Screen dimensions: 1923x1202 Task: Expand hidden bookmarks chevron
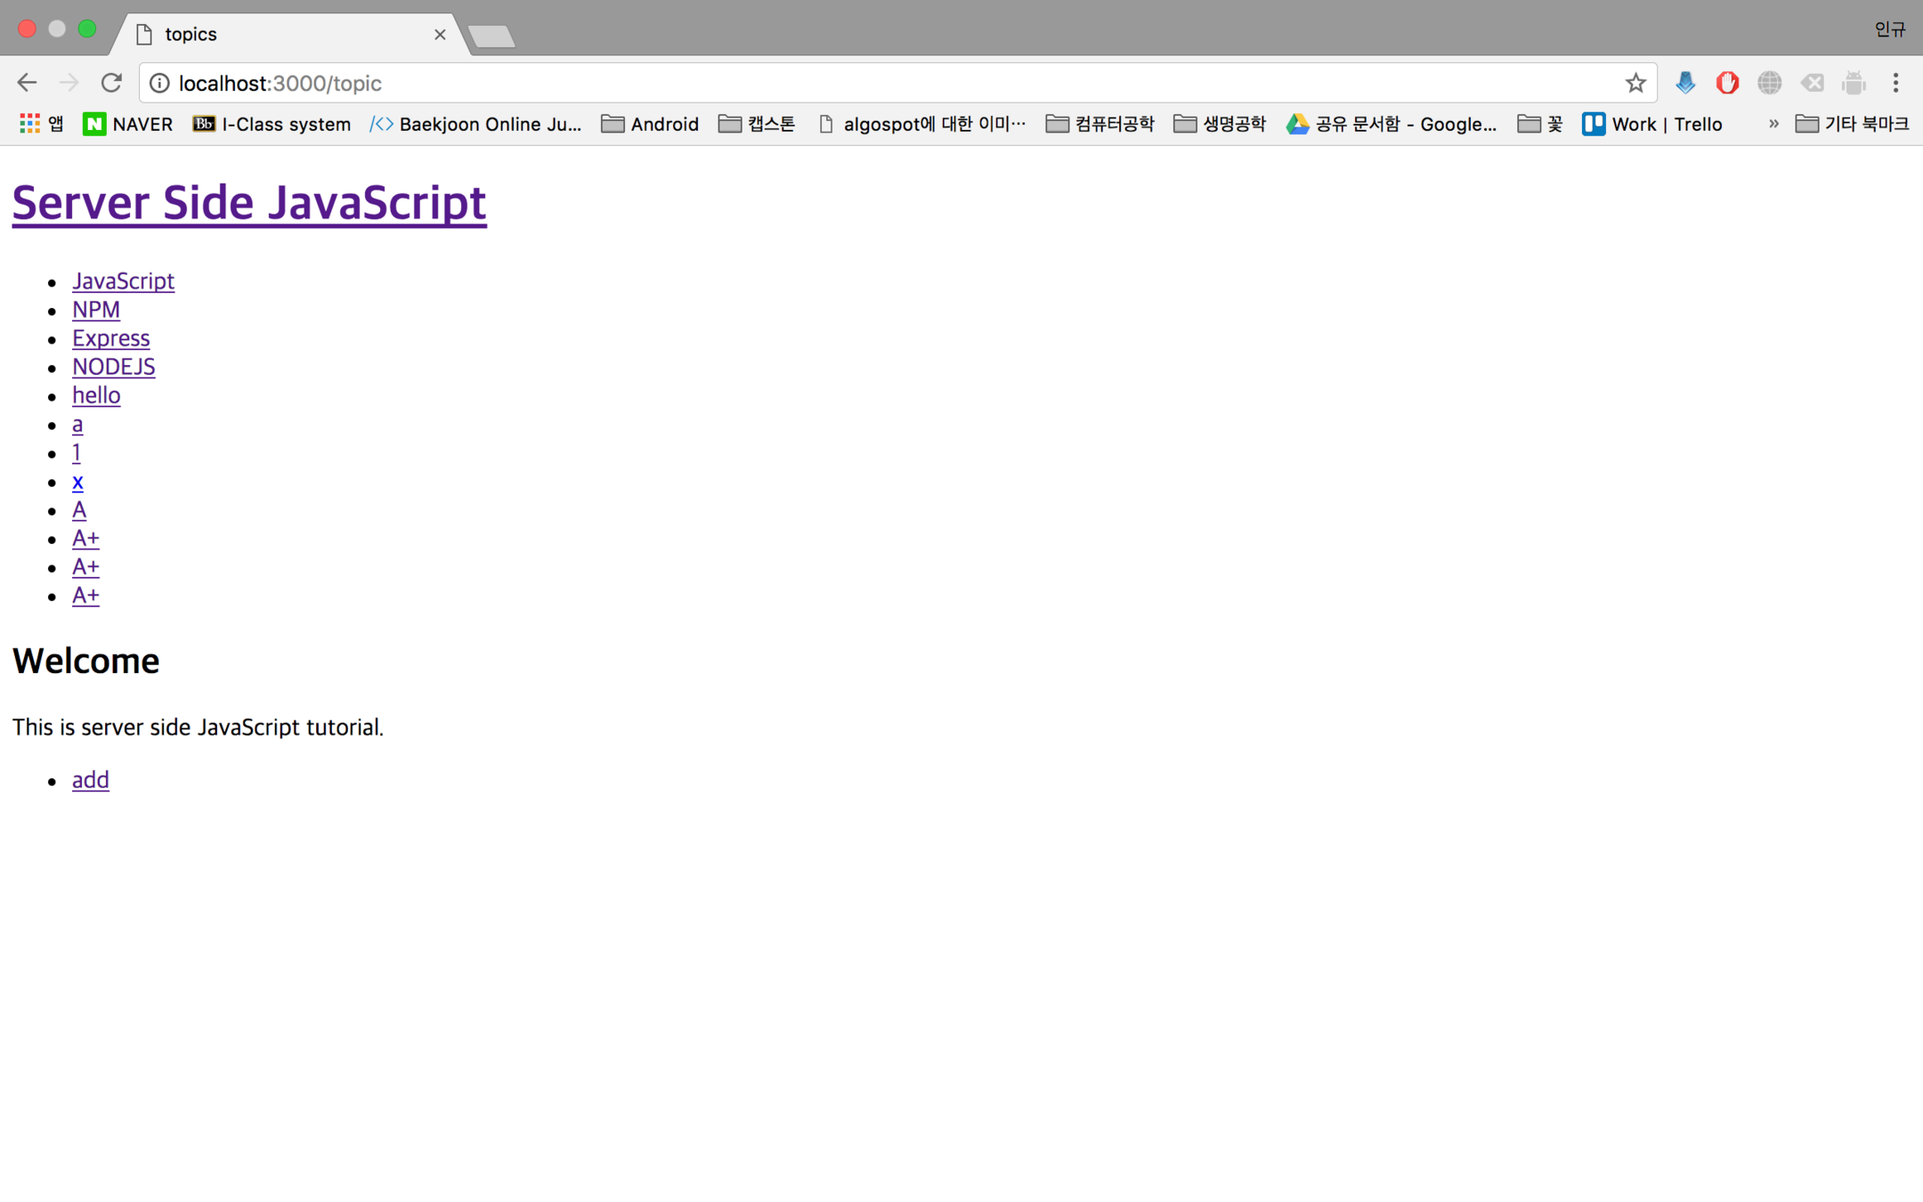pos(1773,124)
